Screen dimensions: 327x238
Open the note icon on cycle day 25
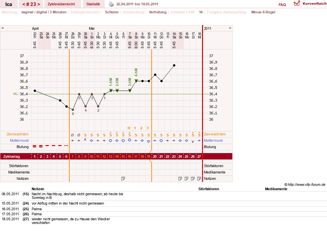(187, 178)
